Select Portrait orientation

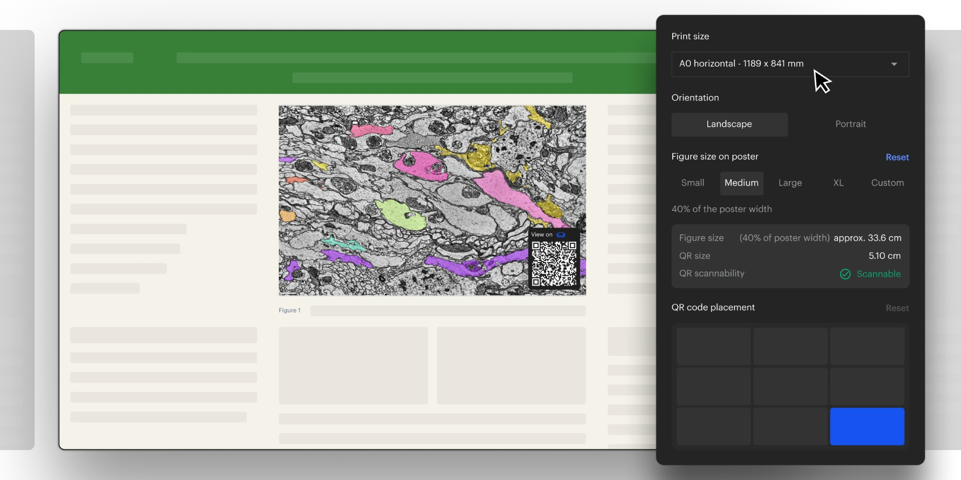(850, 124)
